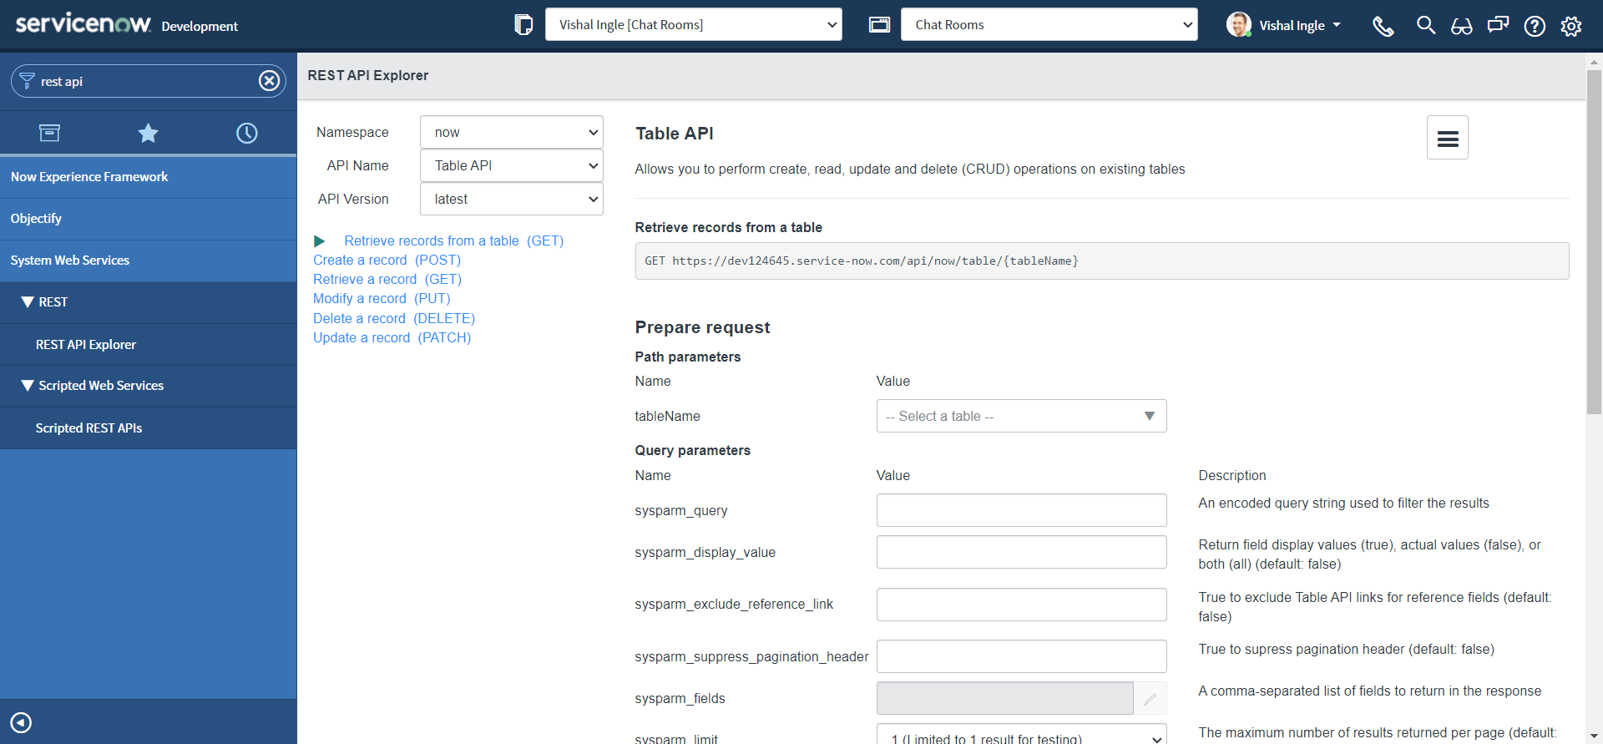Click the sysparm_fields input box

(x=1004, y=698)
